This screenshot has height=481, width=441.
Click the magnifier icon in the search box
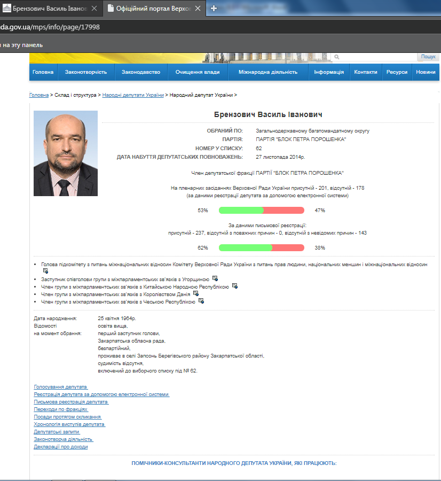[x=336, y=57]
